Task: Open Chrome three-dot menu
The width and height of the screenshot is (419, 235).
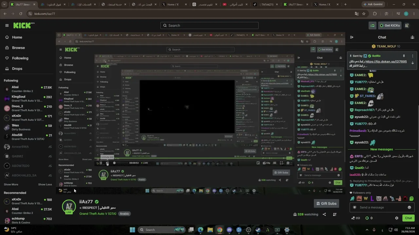Action: (413, 14)
